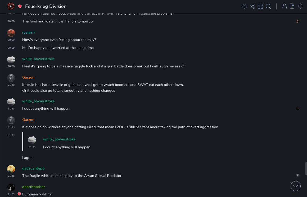
Task: Click the 20:20 timestamp under white_powerstroke's avatar
Action: point(11,66)
